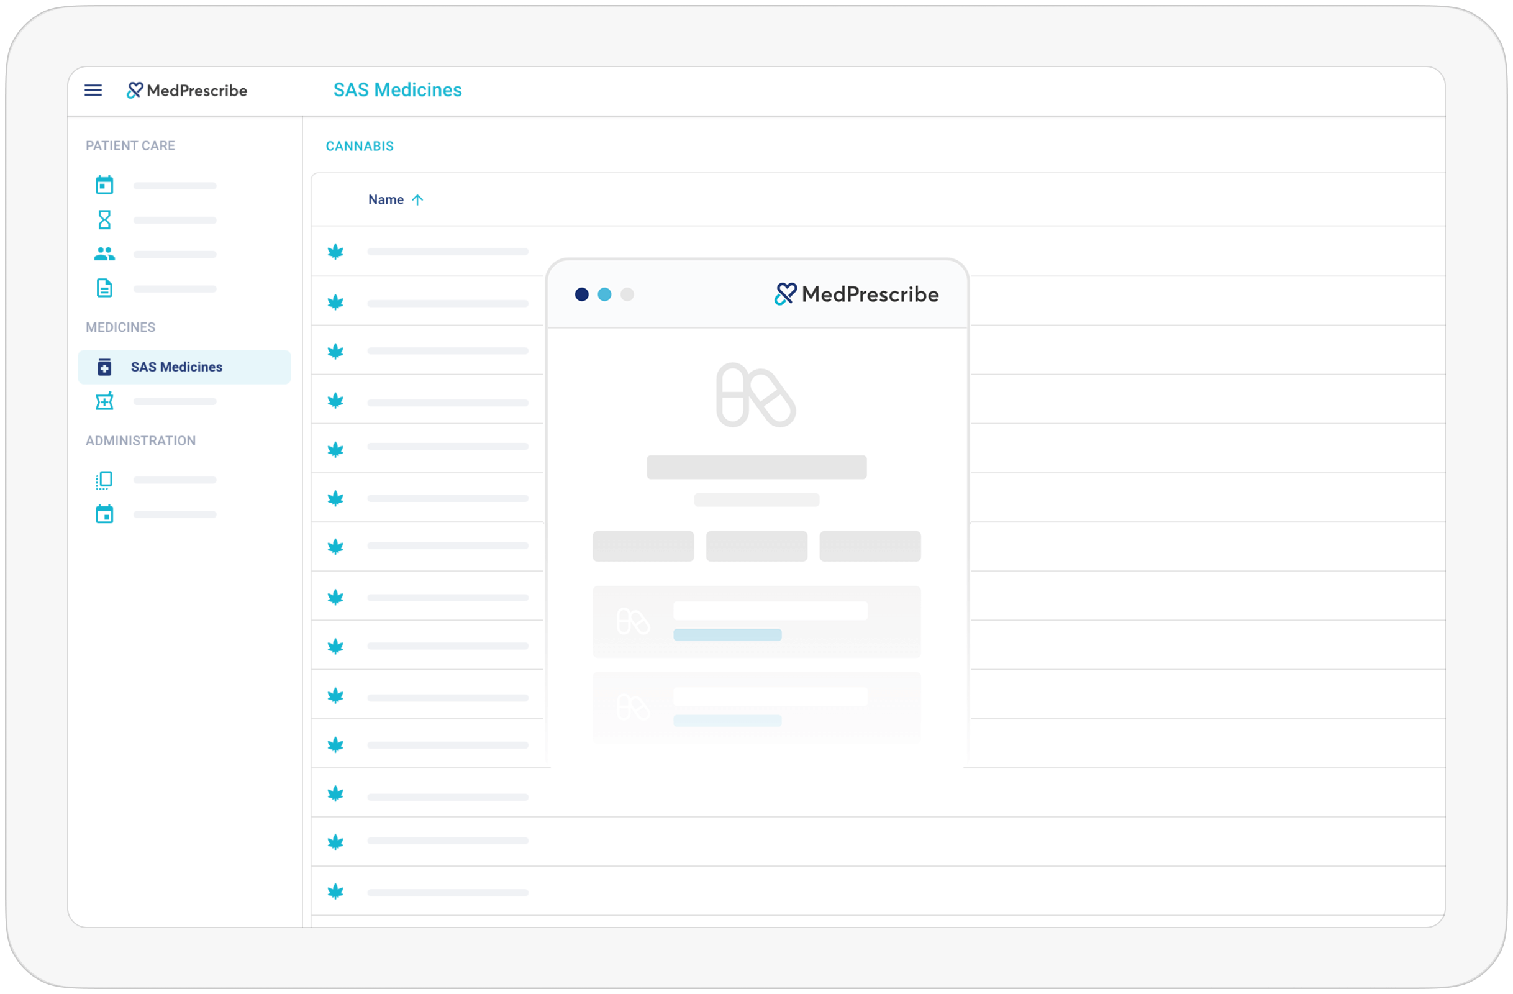
Task: Click the MedPrescribe logo in header
Action: point(187,90)
